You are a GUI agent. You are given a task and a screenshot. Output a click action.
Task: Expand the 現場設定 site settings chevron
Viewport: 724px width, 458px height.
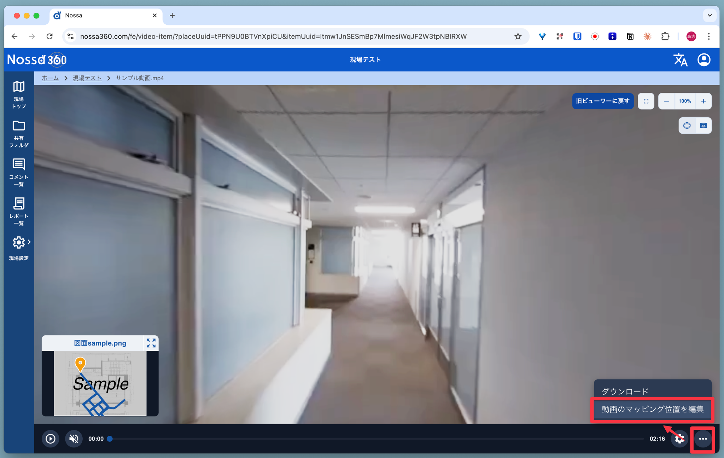coord(29,242)
